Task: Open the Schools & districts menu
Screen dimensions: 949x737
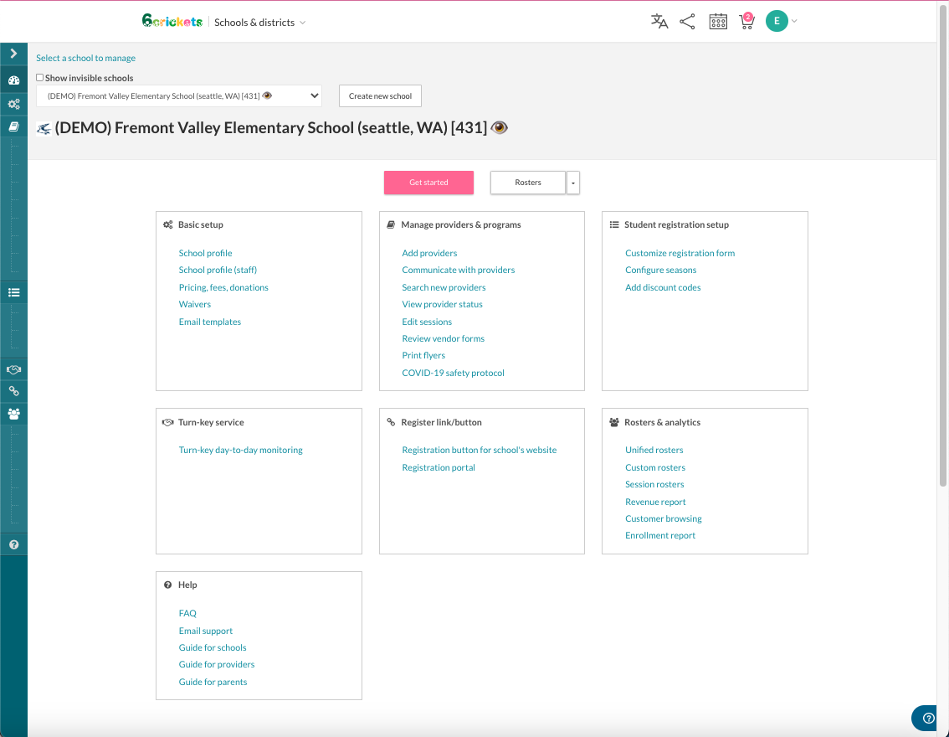Action: coord(259,23)
